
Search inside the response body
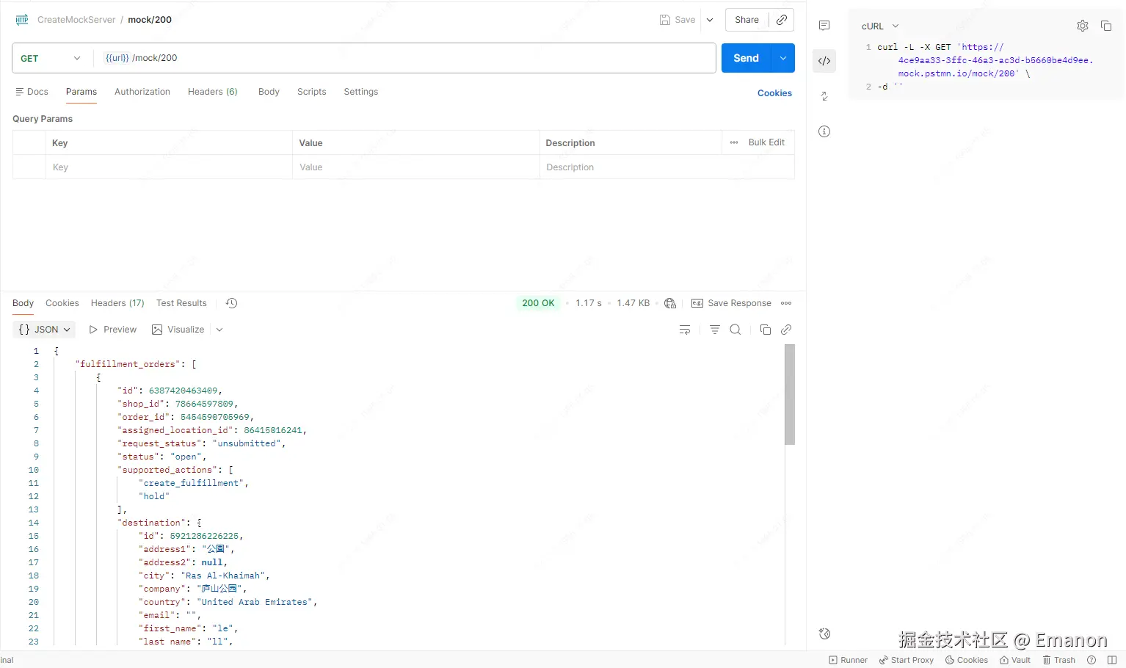(735, 330)
